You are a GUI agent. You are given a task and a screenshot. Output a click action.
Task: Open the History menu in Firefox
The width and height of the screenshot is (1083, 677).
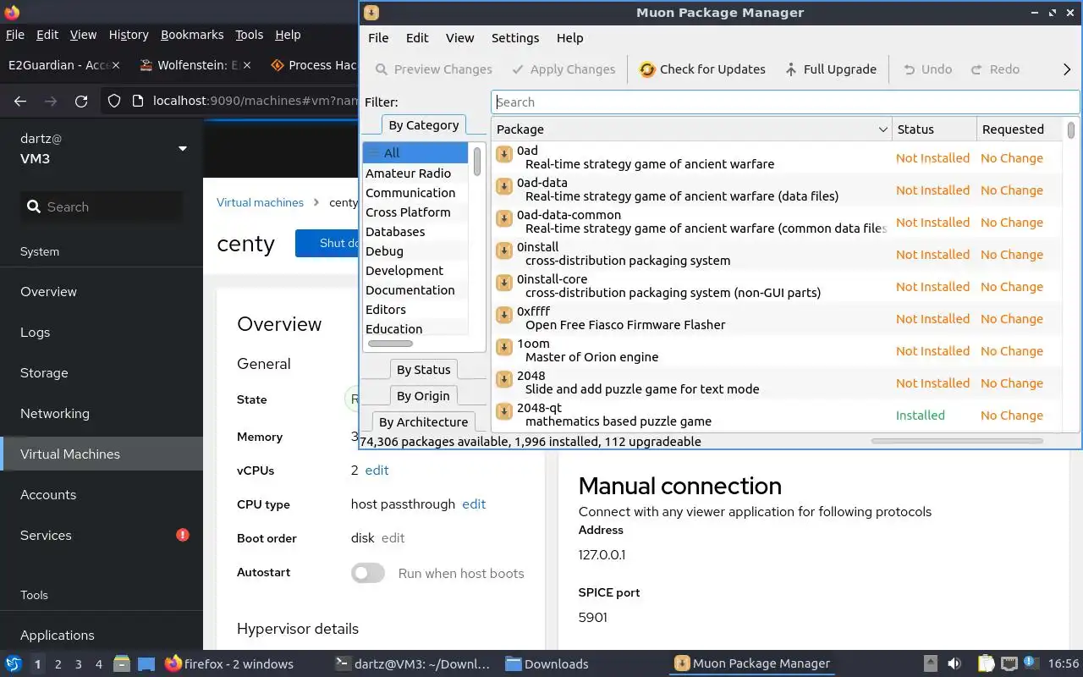[129, 35]
